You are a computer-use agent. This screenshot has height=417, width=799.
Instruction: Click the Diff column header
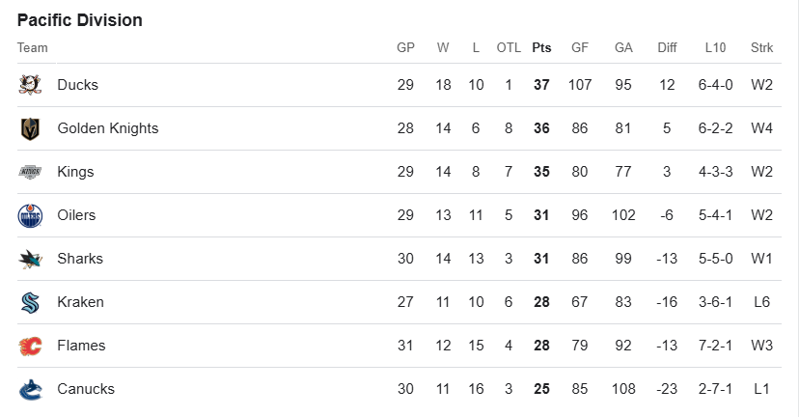[x=667, y=47]
